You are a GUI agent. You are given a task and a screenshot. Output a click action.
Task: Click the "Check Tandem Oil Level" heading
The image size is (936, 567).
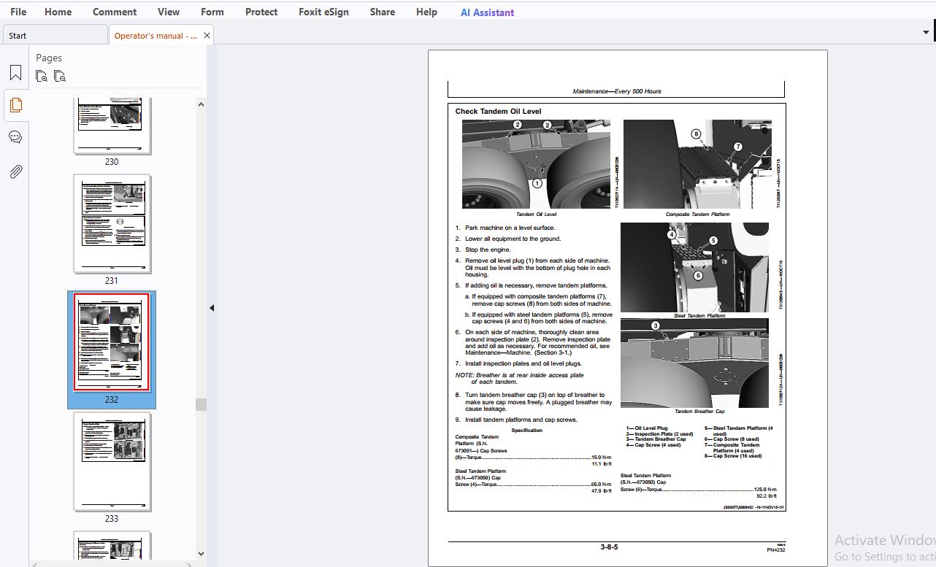point(499,112)
